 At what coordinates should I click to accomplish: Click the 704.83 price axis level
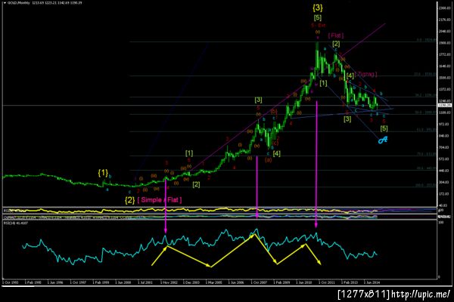pyautogui.click(x=446, y=147)
